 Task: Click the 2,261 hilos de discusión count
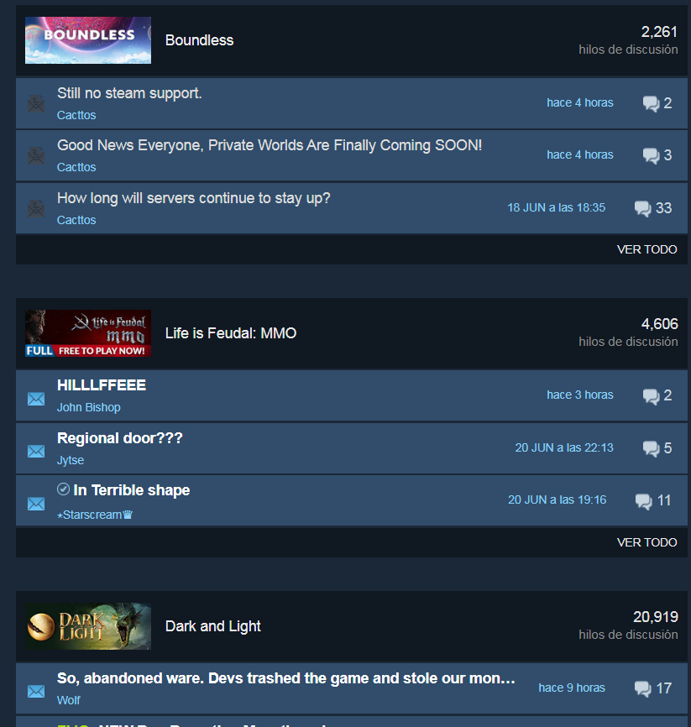click(628, 40)
